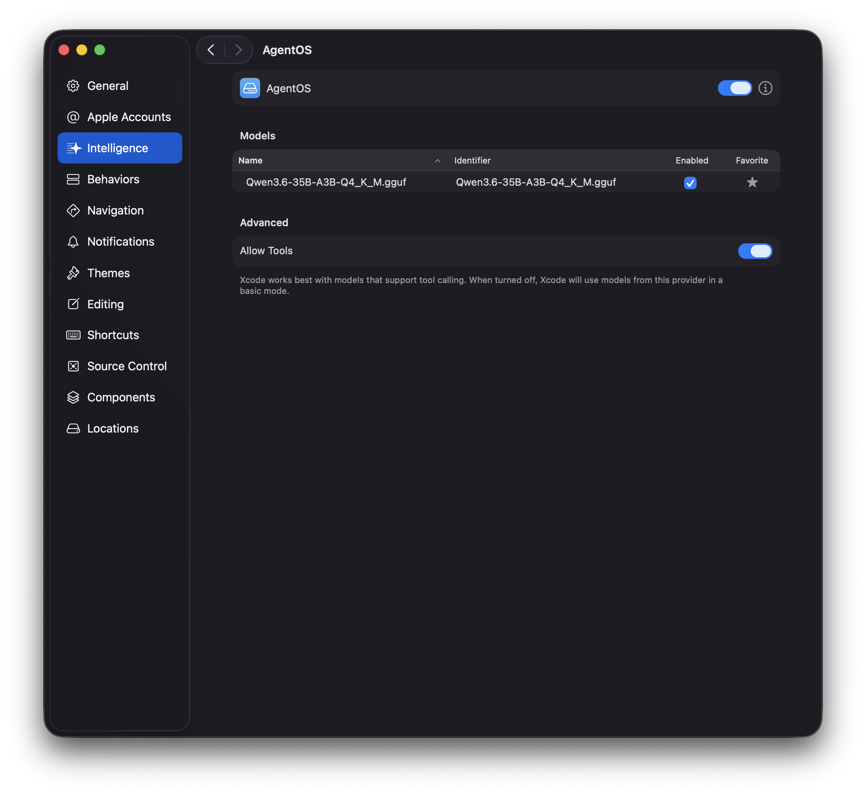Open the General settings gear icon

pos(73,86)
